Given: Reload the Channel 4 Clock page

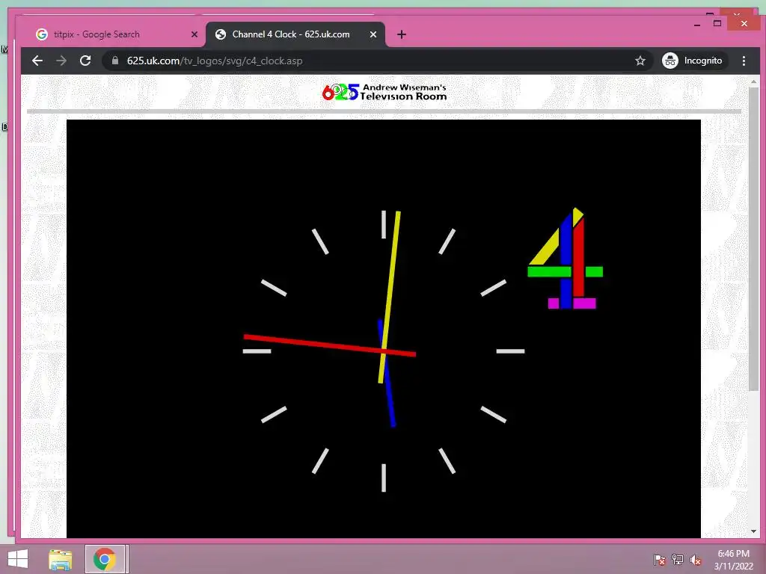Looking at the screenshot, I should 85,61.
